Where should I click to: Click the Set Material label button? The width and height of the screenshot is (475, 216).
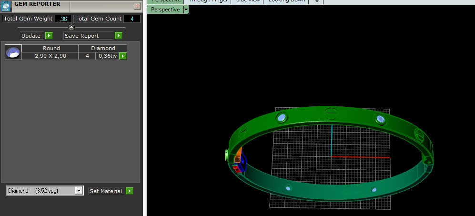point(106,191)
